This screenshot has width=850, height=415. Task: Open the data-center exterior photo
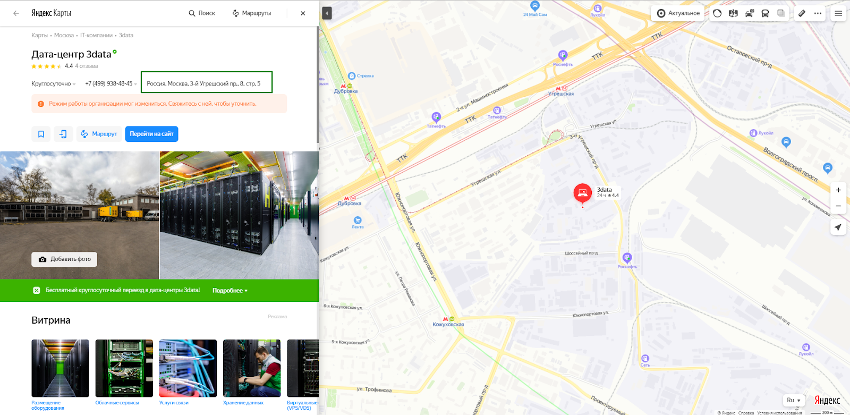click(79, 215)
